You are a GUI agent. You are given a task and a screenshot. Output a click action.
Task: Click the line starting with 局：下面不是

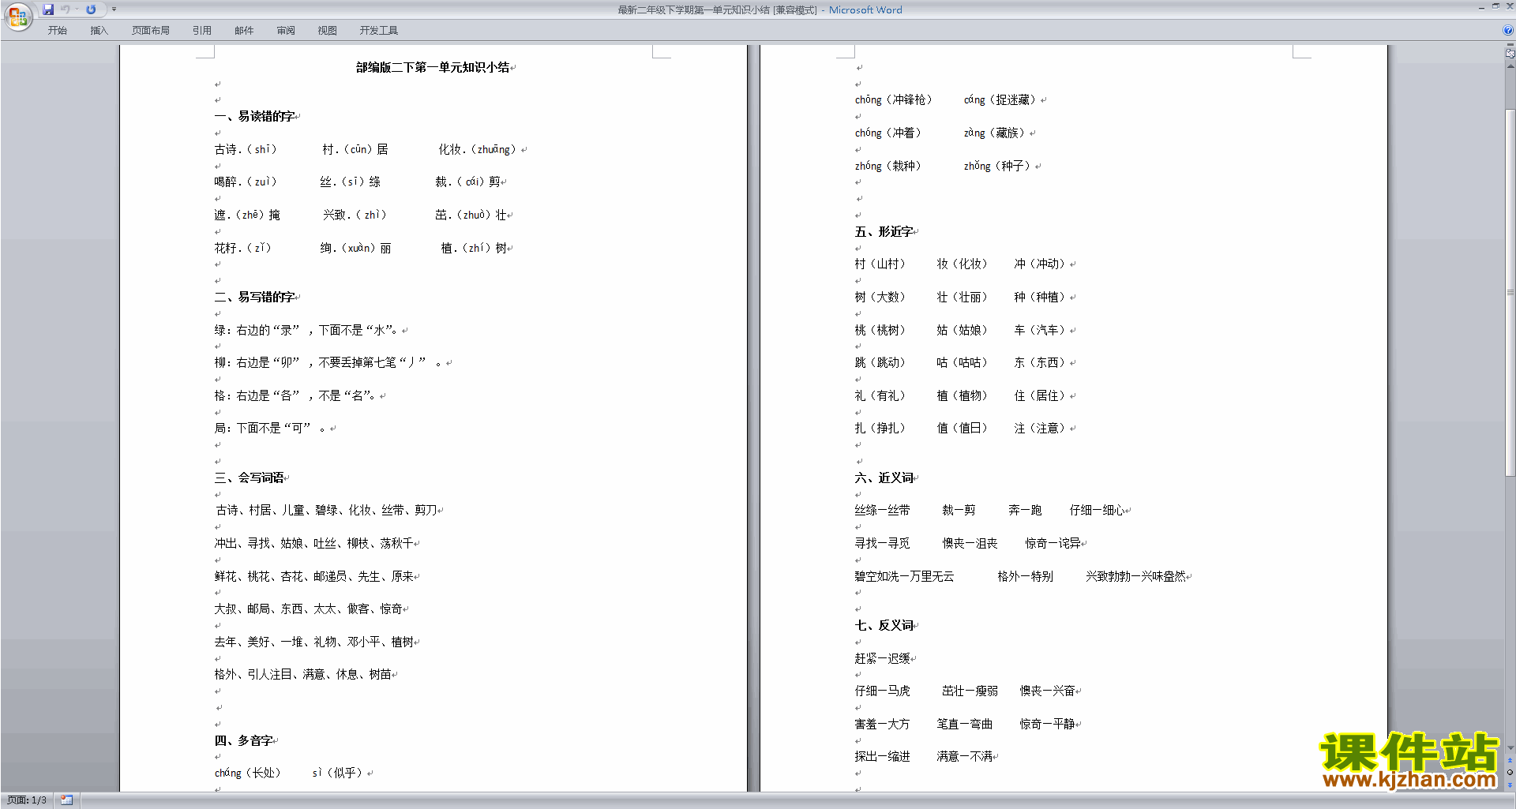[270, 429]
